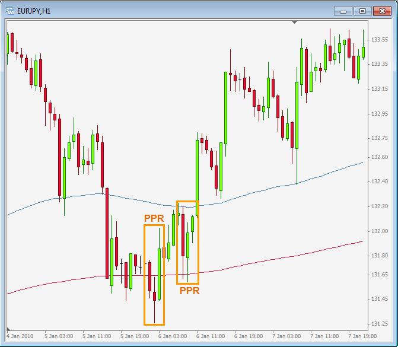This screenshot has width=398, height=347.
Task: Click the 133.35 price axis label
Action: [380, 64]
